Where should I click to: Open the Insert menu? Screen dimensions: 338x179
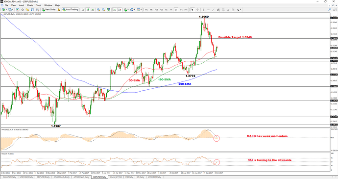pos(22,5)
